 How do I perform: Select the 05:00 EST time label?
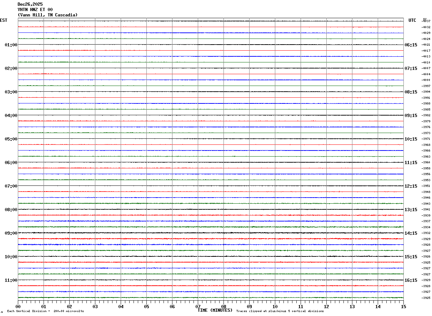(11, 139)
